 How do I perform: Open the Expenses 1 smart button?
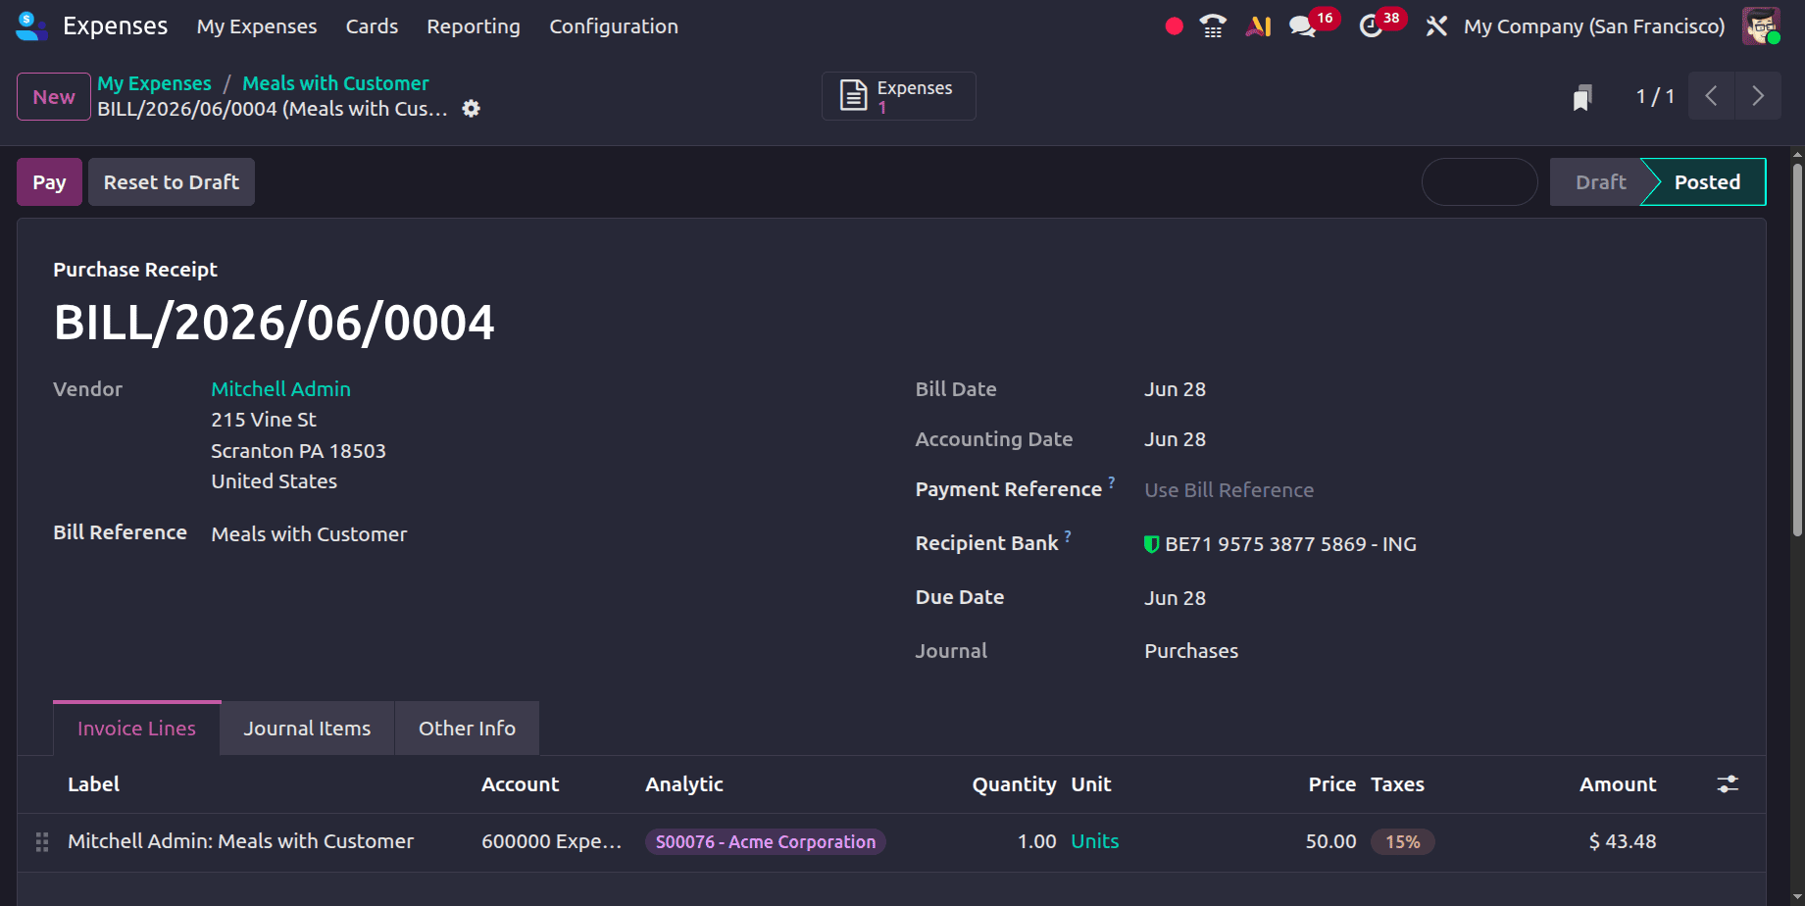[x=898, y=96]
